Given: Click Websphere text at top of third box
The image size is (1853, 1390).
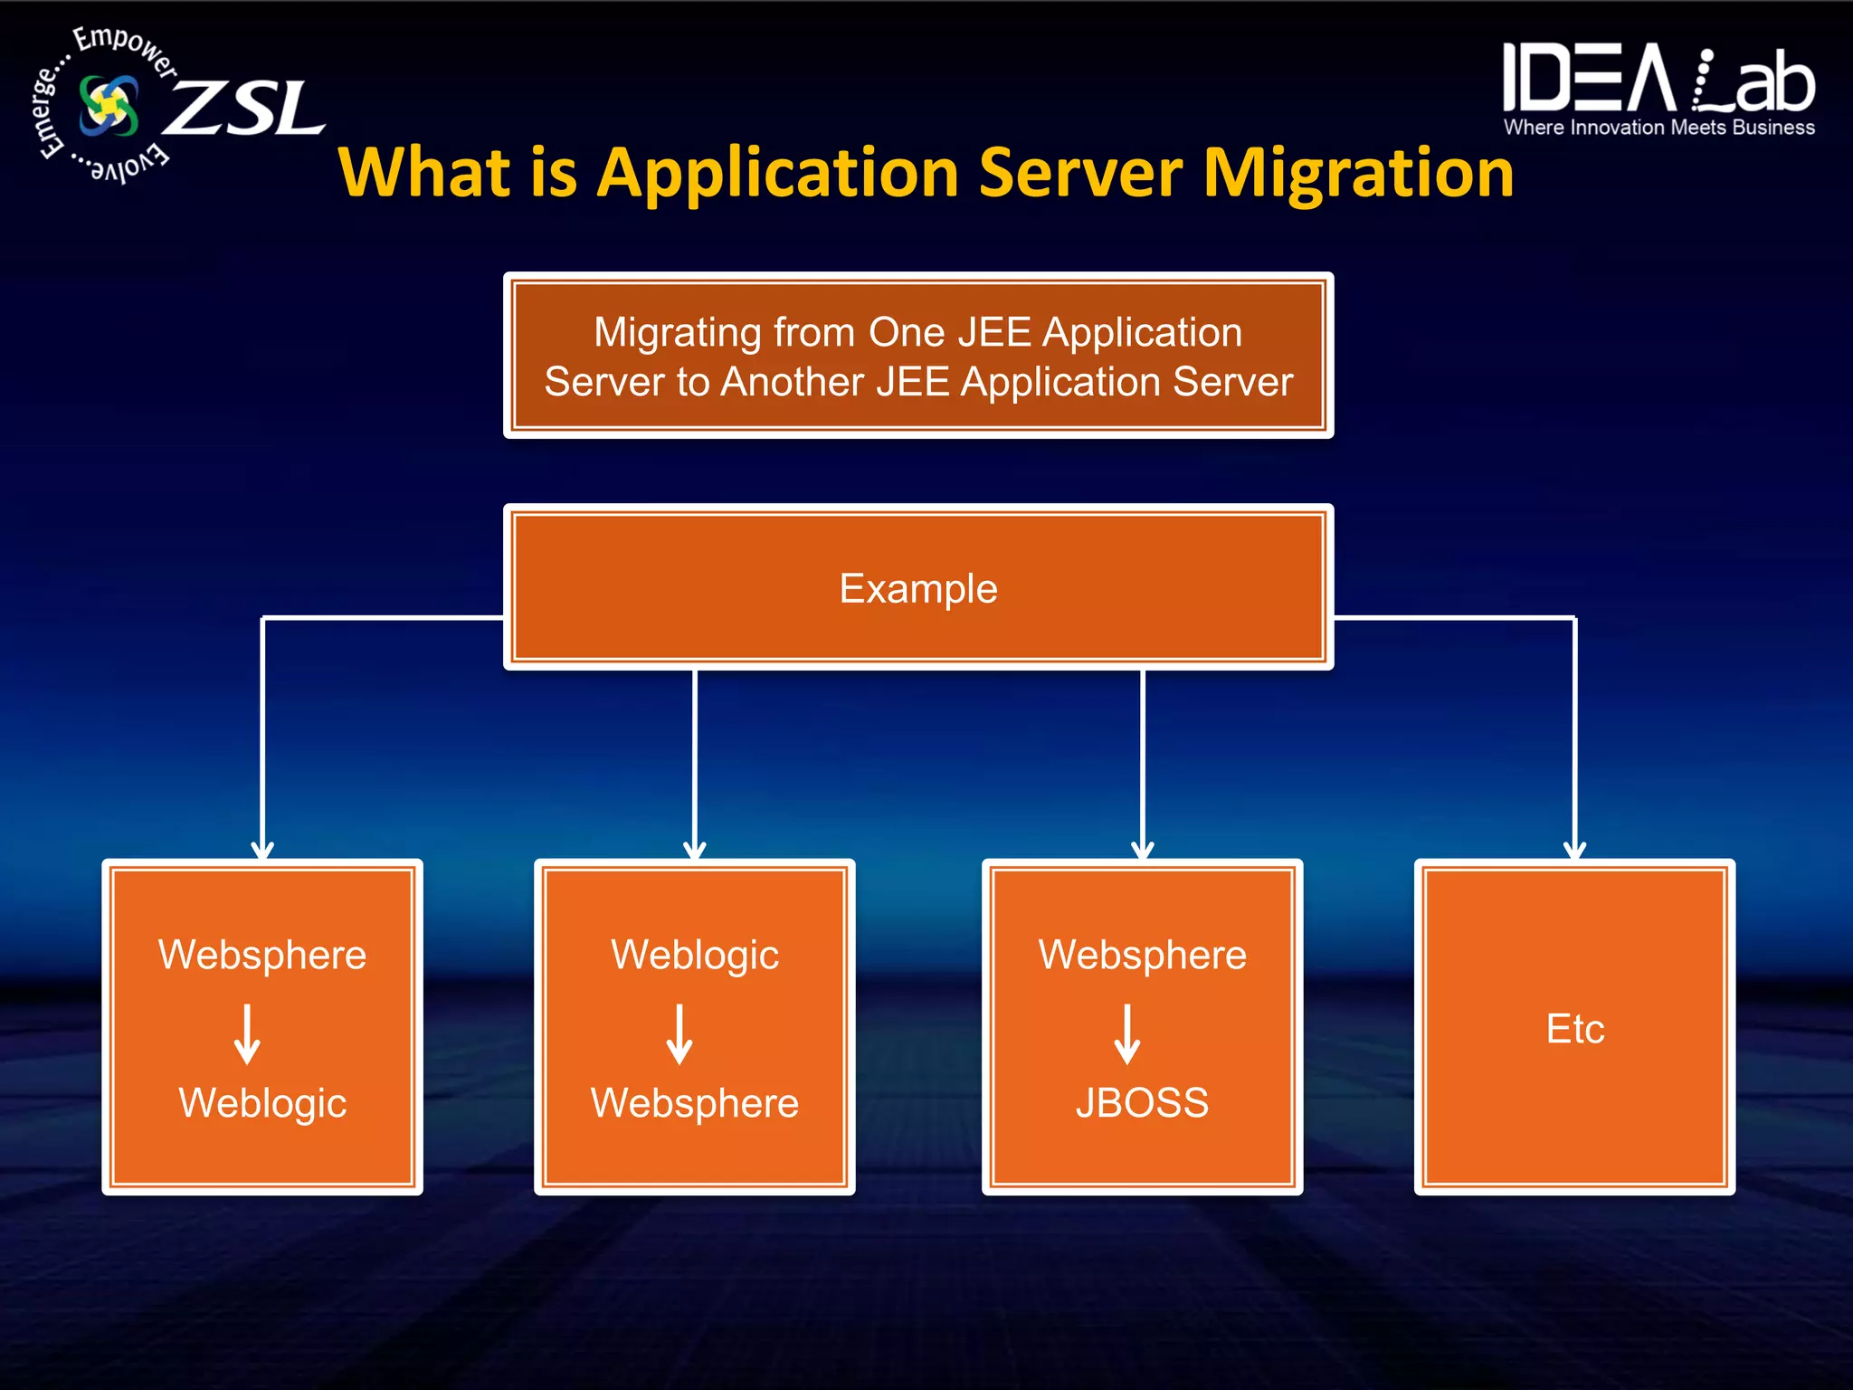Looking at the screenshot, I should pos(1142,955).
